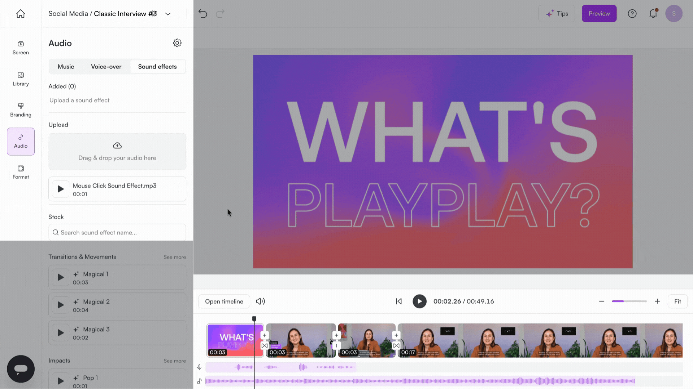Image resolution: width=693 pixels, height=389 pixels.
Task: Open the Library sidebar section
Action: 21,79
